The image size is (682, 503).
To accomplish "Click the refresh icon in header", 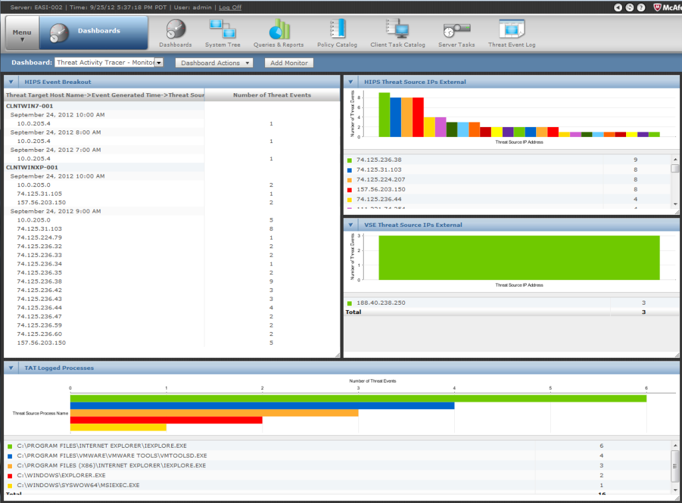I will click(x=629, y=7).
